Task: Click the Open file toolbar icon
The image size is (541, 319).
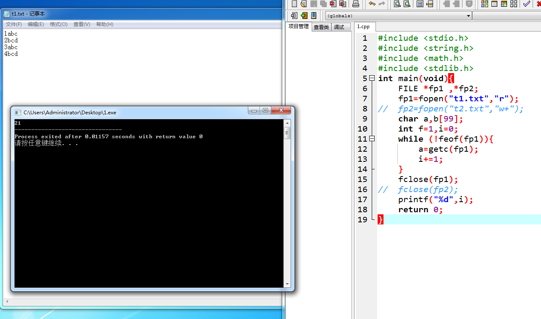Action: tap(303, 4)
